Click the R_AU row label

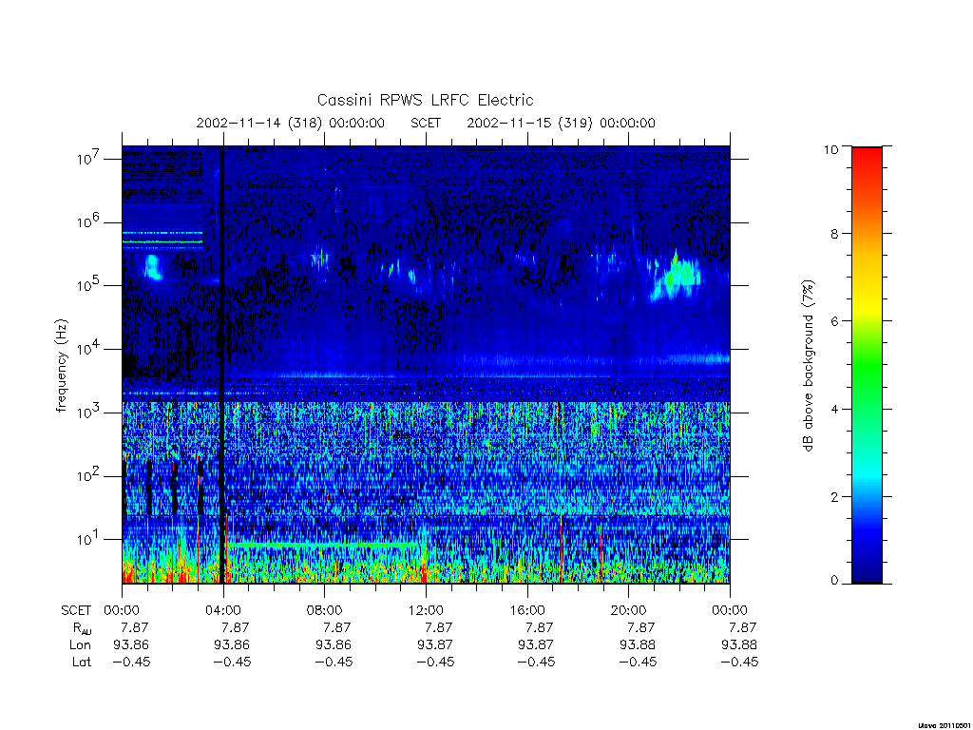(x=81, y=629)
